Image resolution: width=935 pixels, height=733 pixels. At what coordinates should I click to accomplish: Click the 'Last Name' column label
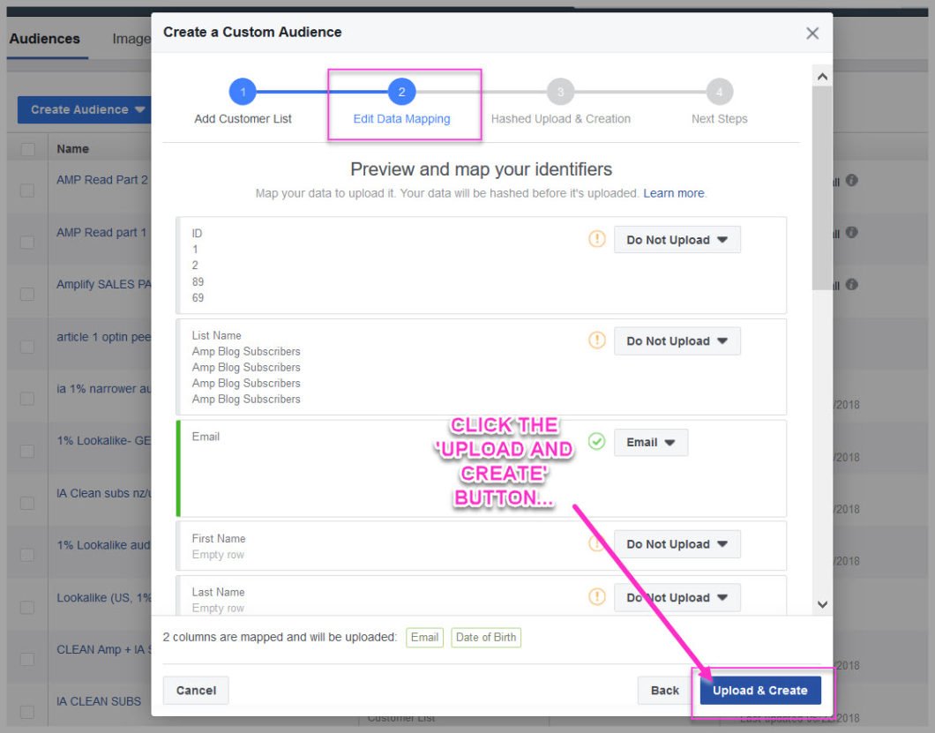[218, 592]
